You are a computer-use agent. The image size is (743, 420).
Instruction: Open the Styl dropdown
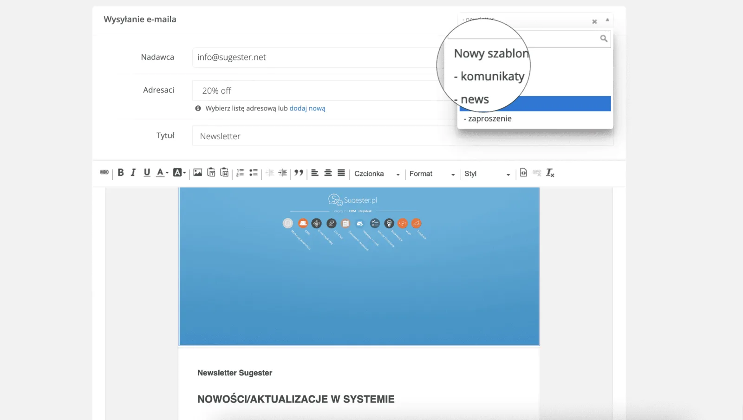point(487,174)
